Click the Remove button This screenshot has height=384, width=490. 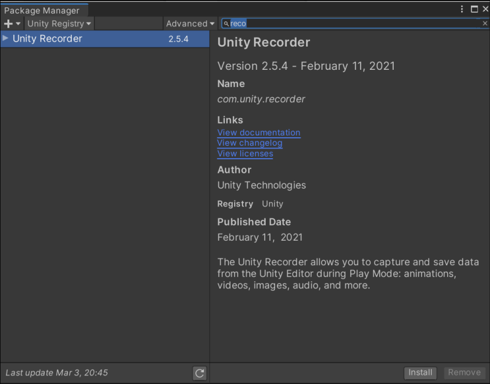[x=464, y=372]
